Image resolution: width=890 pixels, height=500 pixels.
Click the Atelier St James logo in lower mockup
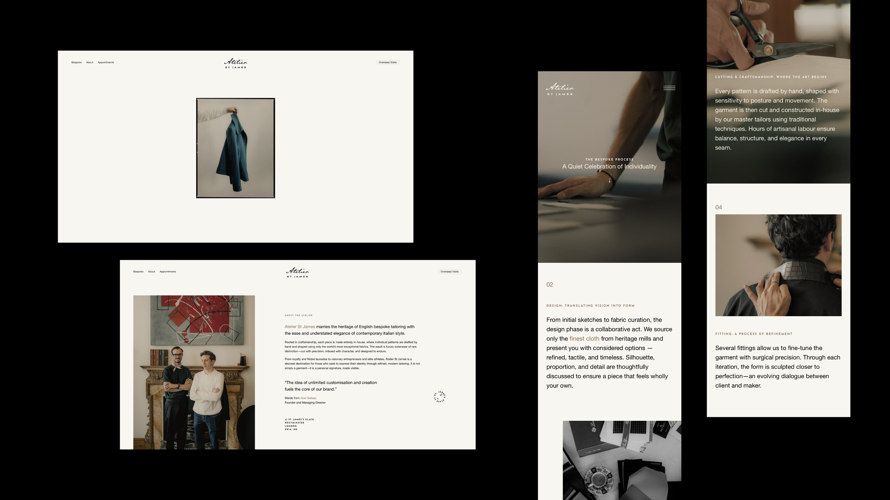(x=298, y=272)
